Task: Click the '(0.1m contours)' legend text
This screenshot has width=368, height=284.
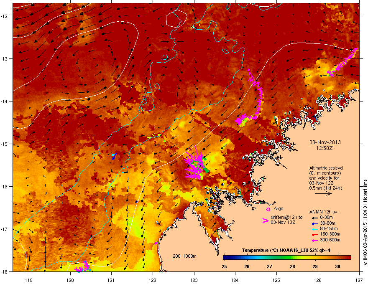Action: (x=325, y=173)
